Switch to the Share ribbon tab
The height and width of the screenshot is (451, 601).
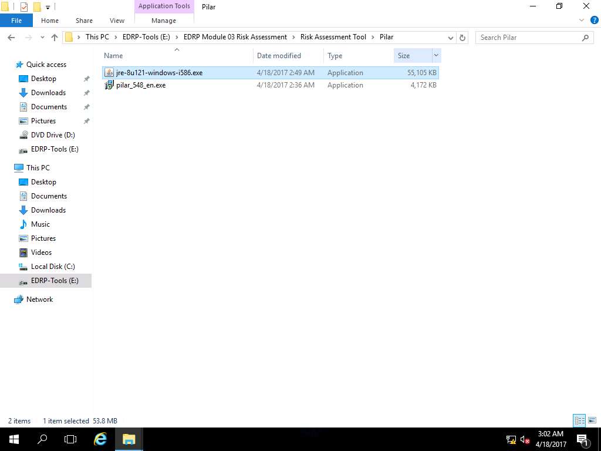[84, 21]
